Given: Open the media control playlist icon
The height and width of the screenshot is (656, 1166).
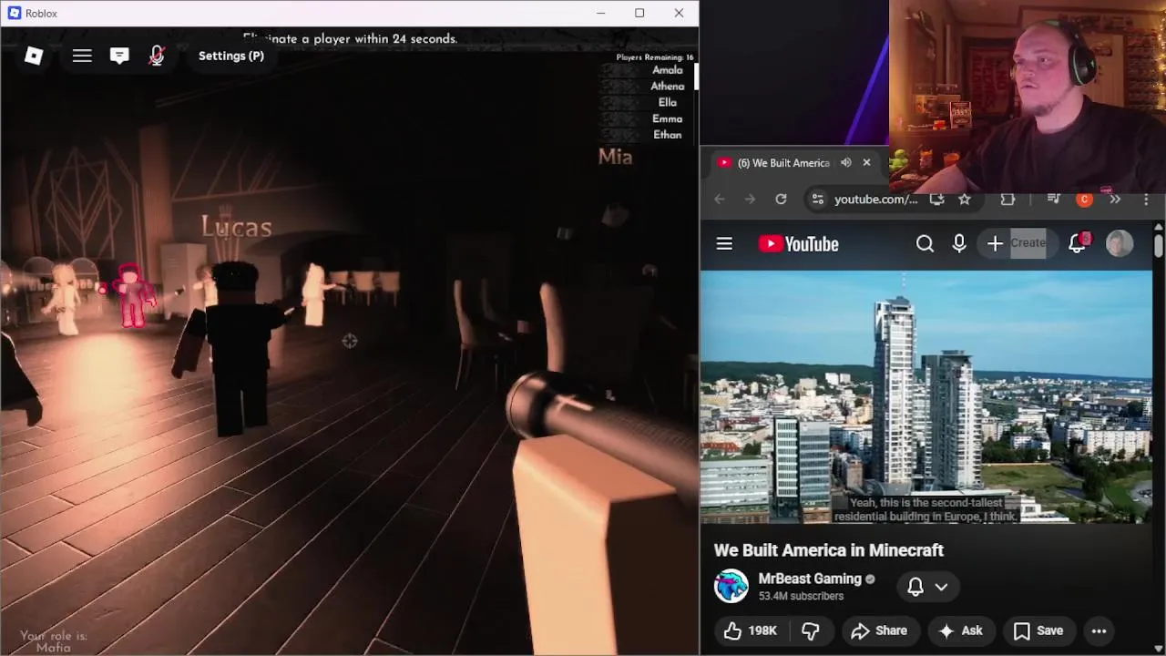Looking at the screenshot, I should click(1054, 199).
